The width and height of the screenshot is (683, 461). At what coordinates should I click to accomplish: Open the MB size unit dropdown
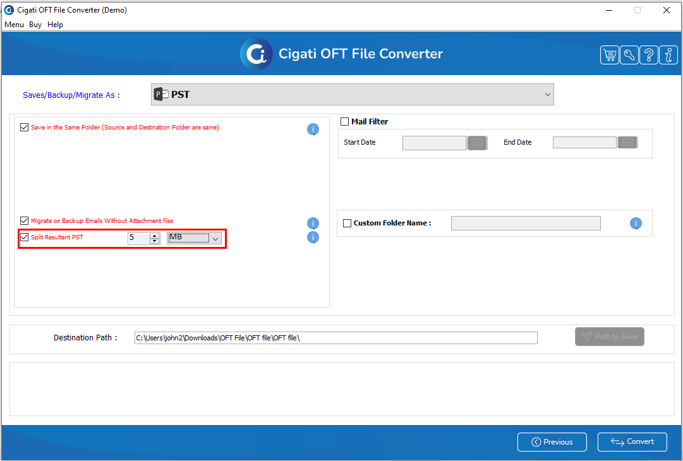[x=194, y=238]
